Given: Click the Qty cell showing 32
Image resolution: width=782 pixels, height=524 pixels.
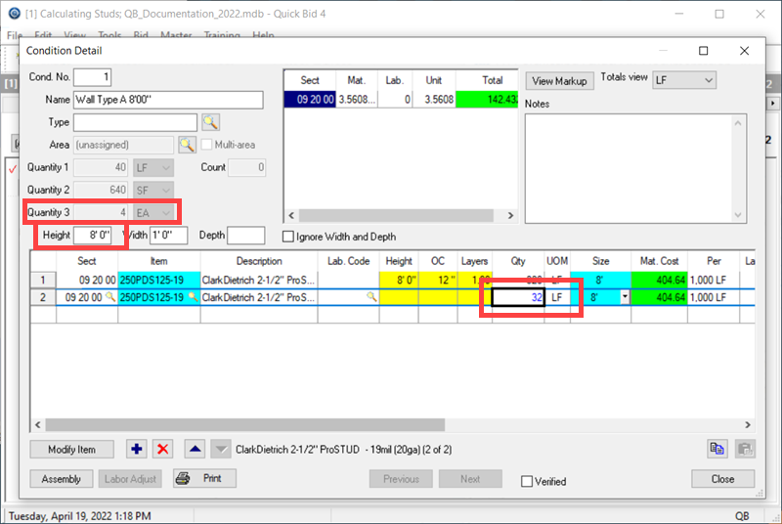Looking at the screenshot, I should [x=518, y=297].
